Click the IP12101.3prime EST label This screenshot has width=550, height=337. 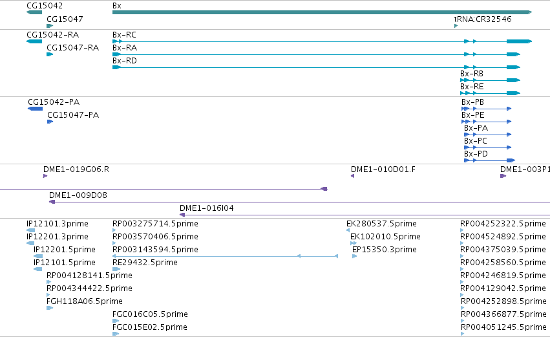(58, 224)
